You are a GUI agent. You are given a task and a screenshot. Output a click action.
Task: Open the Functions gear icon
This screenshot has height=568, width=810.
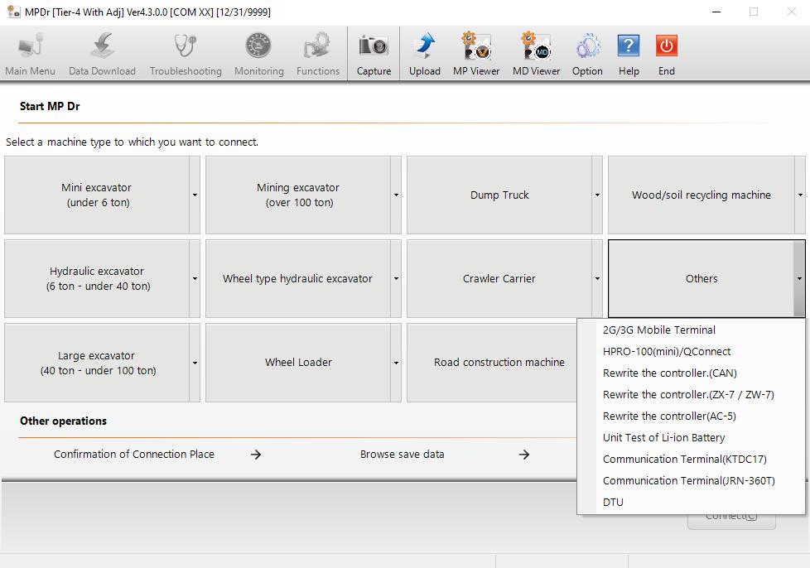point(317,46)
